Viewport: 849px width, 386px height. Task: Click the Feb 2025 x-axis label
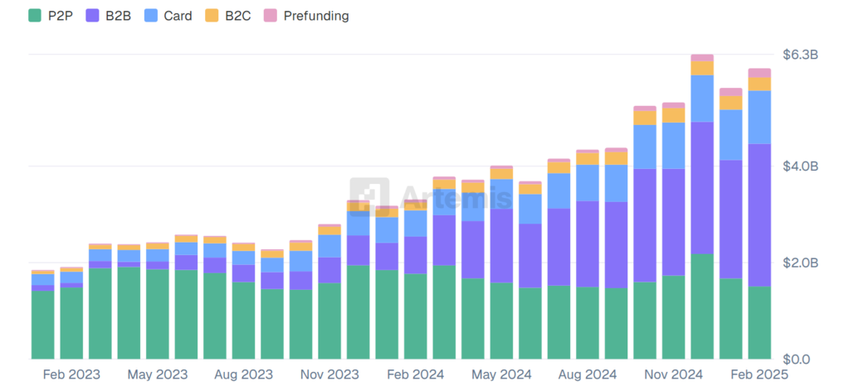coord(759,374)
